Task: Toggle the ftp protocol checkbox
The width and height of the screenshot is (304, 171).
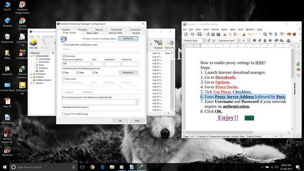Action: tap(94, 73)
